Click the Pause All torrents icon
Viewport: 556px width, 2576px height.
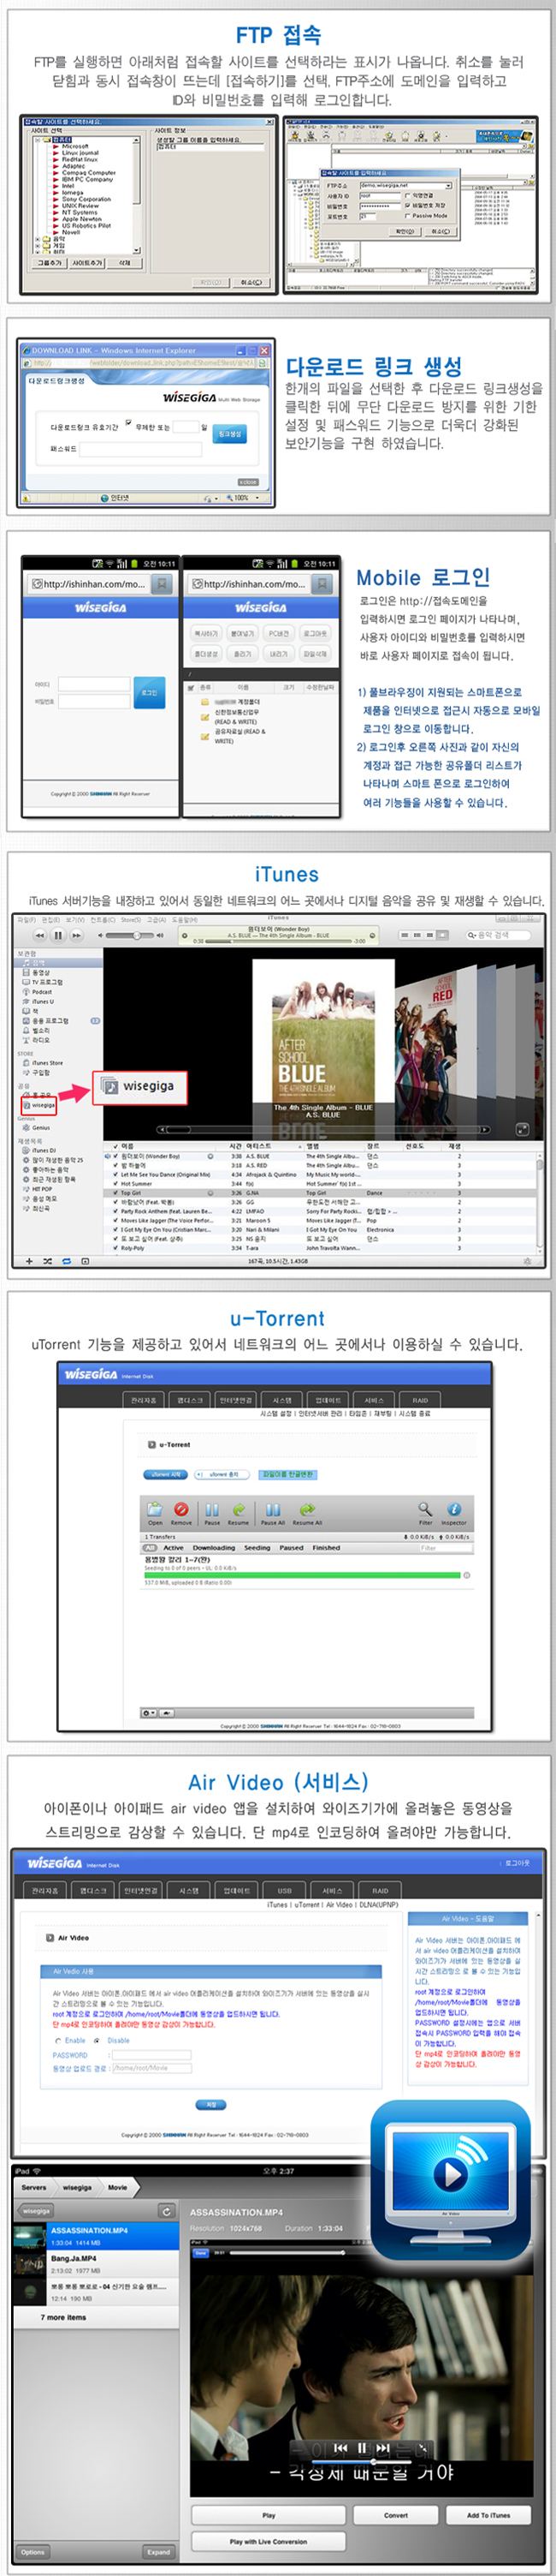point(273,1509)
